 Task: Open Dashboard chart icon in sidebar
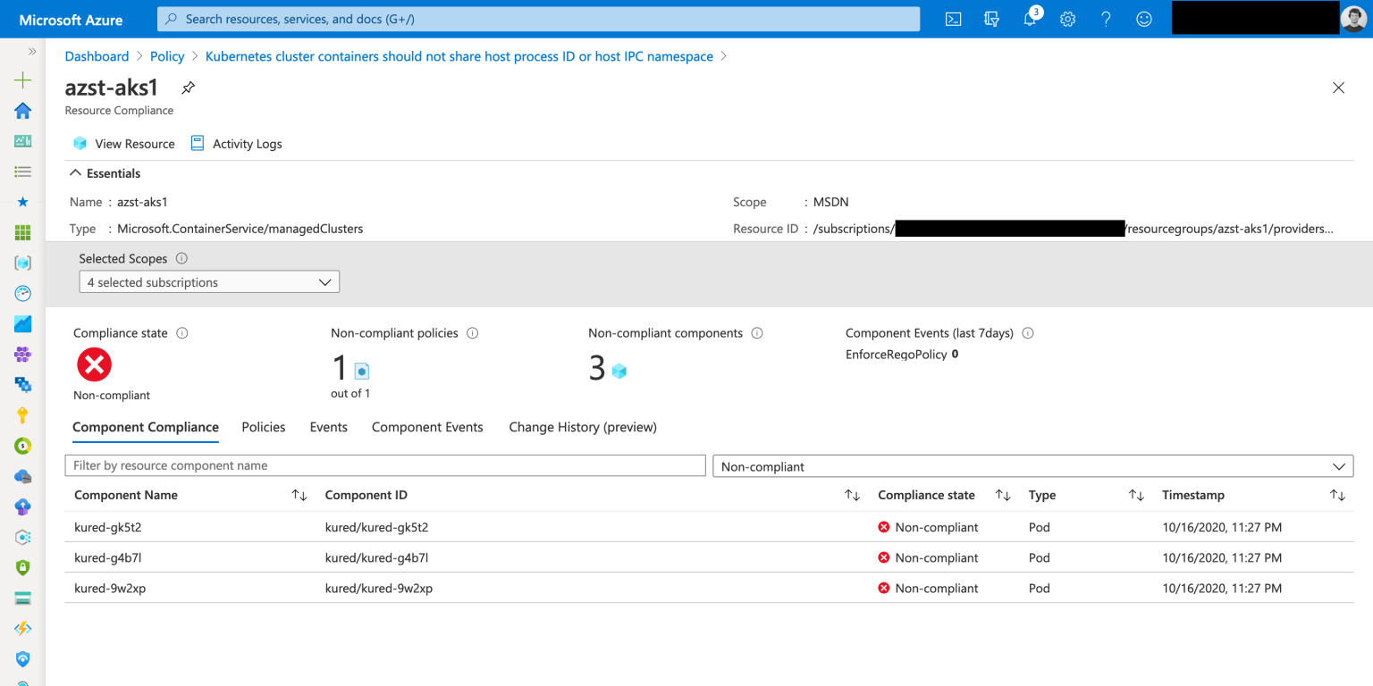point(23,141)
